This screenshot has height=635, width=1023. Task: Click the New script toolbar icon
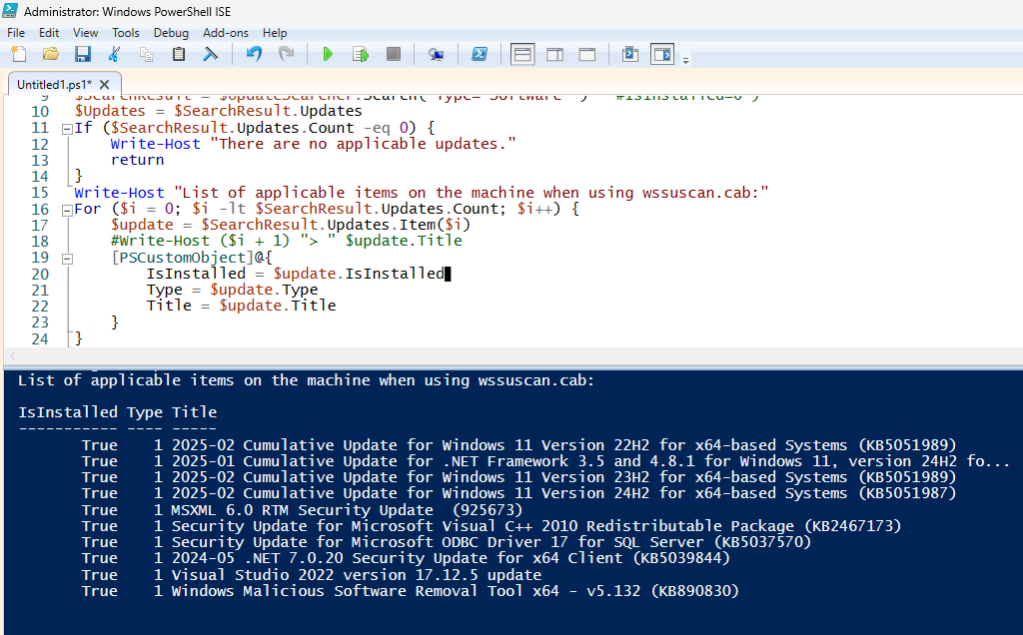(19, 54)
